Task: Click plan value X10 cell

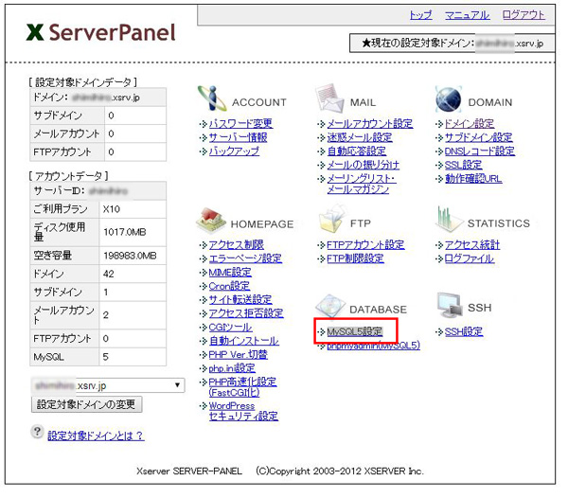Action: click(133, 209)
